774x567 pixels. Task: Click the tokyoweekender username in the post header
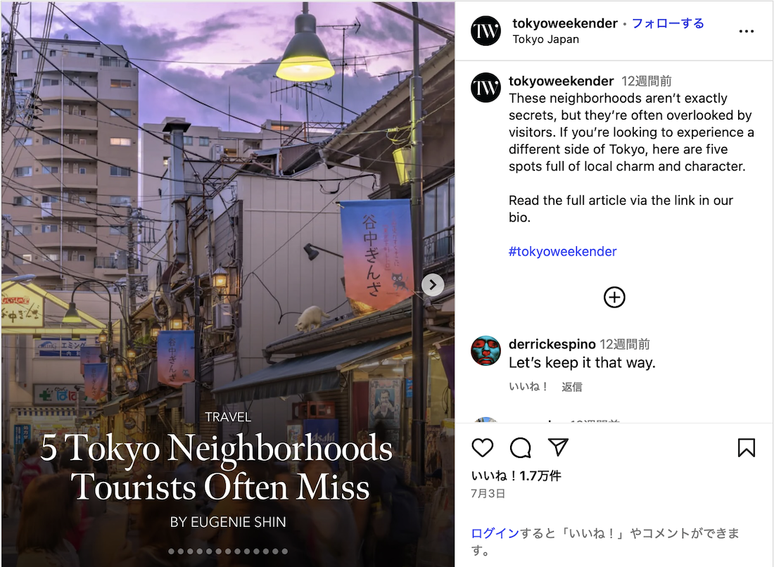[565, 23]
